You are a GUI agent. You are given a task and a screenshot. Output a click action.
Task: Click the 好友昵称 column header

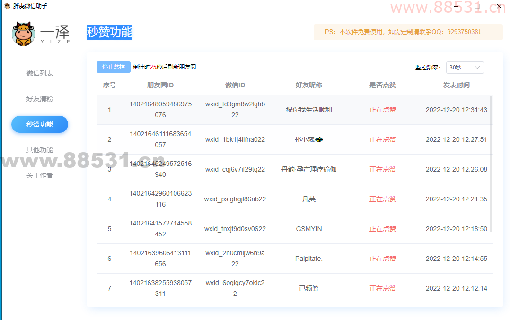[x=308, y=85]
